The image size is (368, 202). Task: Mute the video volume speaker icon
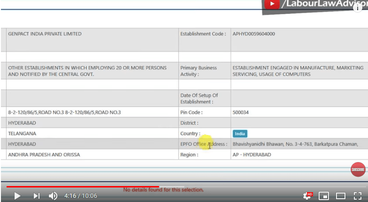tap(53, 196)
